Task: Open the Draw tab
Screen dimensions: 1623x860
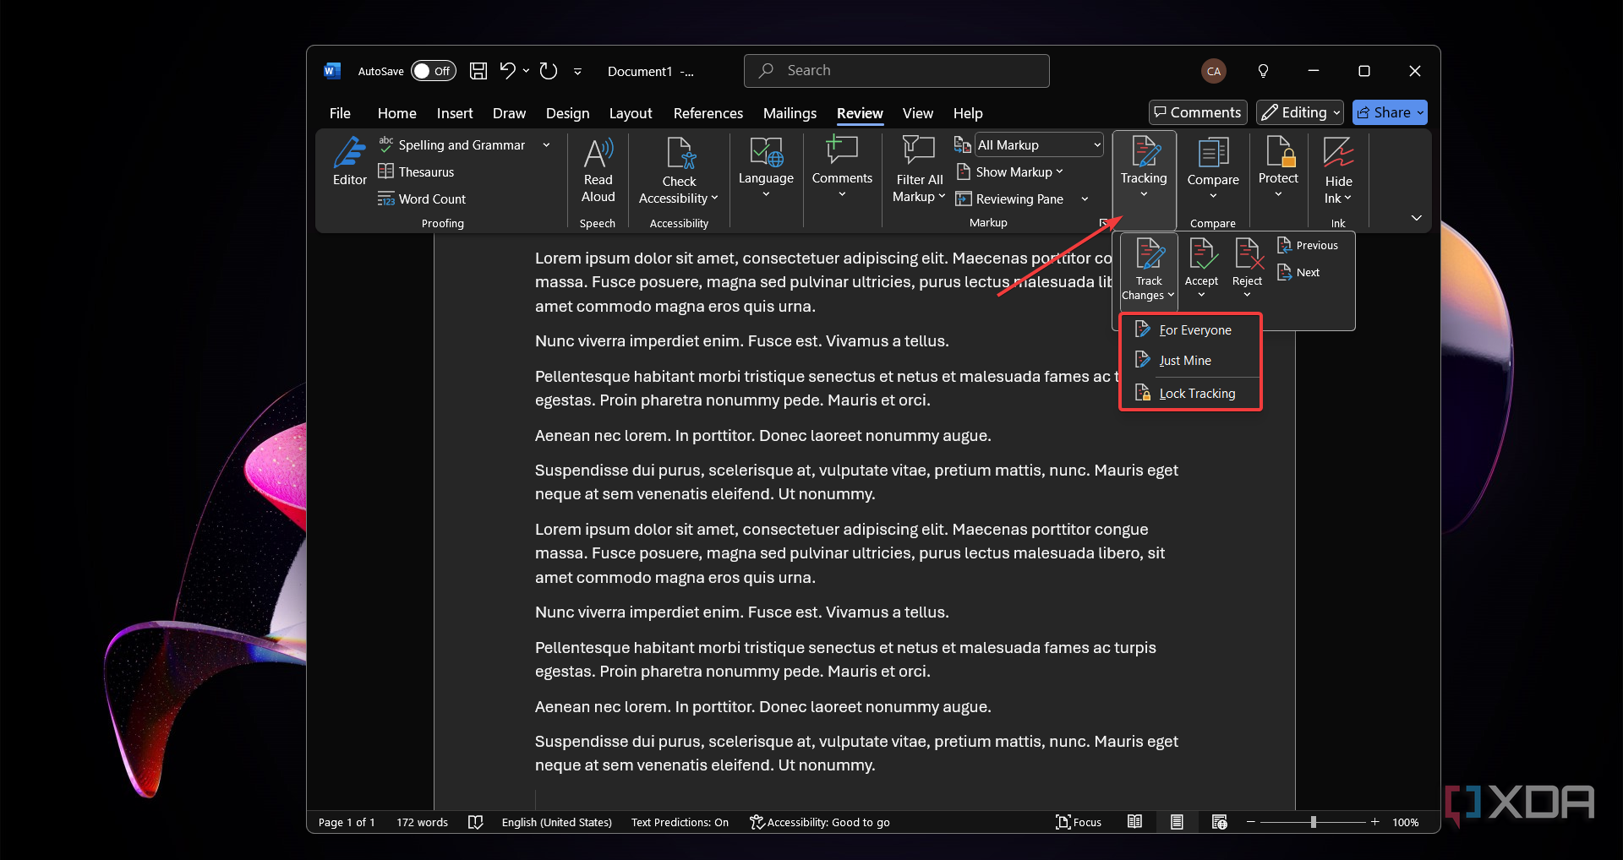Action: [x=509, y=113]
